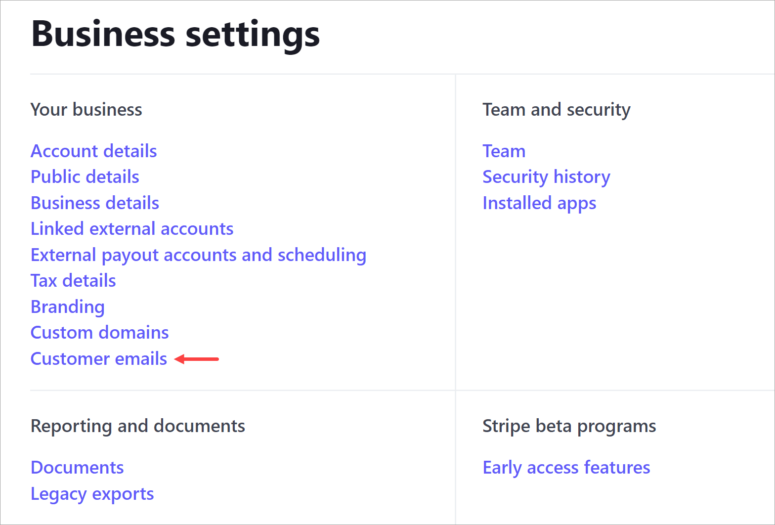775x525 pixels.
Task: Click the Stripe beta programs heading
Action: (x=569, y=426)
